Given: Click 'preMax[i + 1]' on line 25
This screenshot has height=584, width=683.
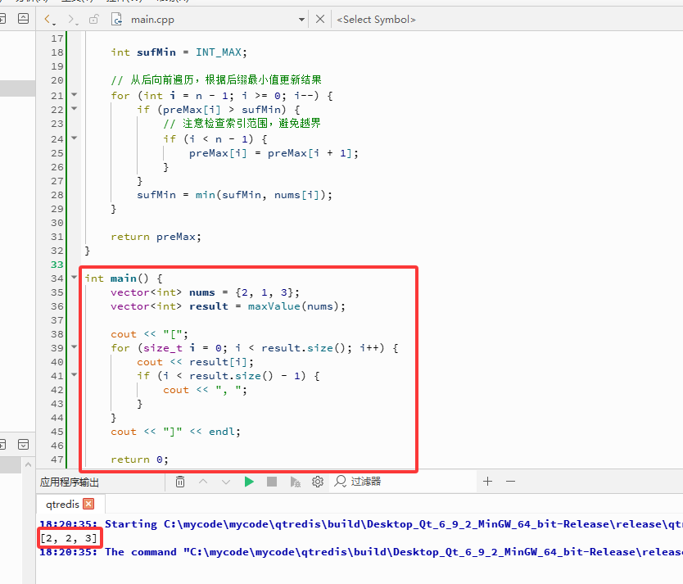Looking at the screenshot, I should click(310, 153).
